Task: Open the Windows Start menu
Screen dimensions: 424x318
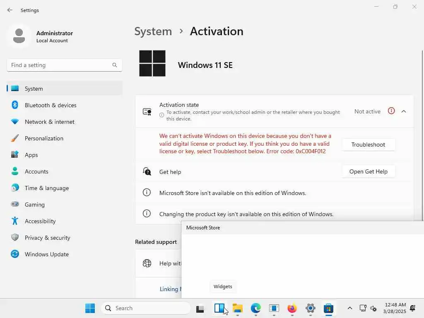Action: pos(90,308)
